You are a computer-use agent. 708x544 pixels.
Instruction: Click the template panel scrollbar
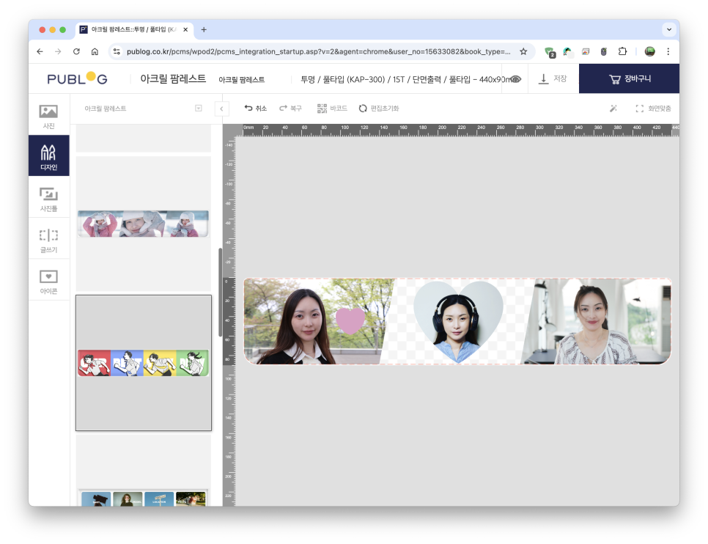click(220, 293)
